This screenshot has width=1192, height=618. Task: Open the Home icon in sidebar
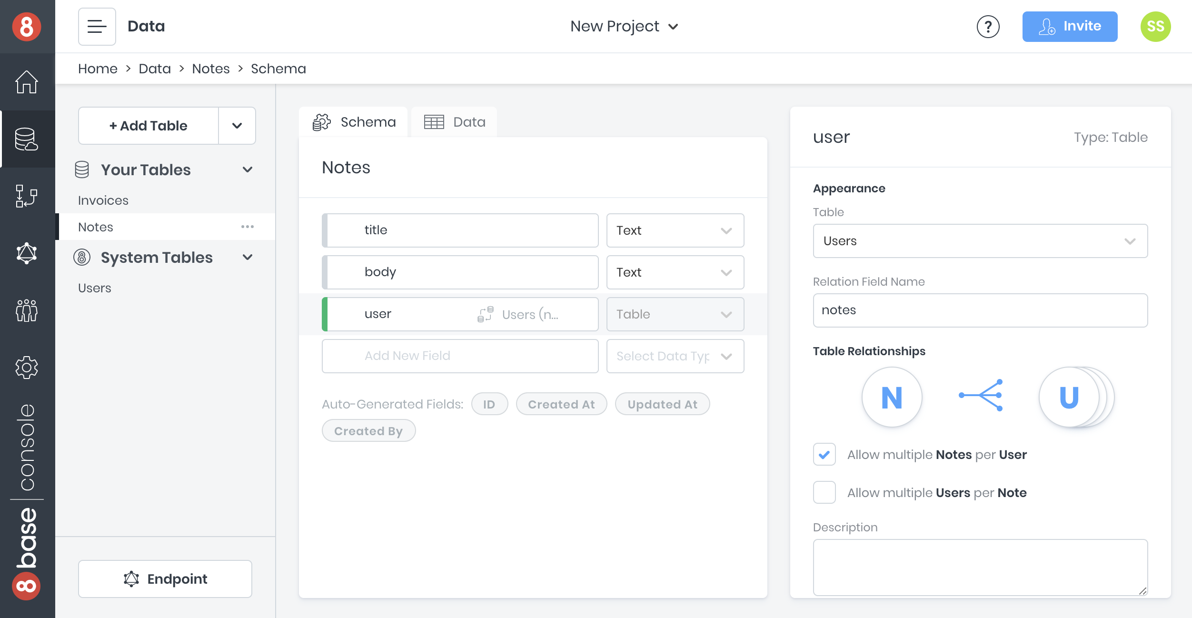(27, 82)
